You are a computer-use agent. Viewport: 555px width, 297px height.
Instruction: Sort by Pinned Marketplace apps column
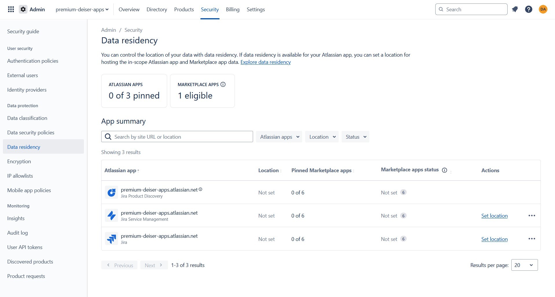point(353,171)
